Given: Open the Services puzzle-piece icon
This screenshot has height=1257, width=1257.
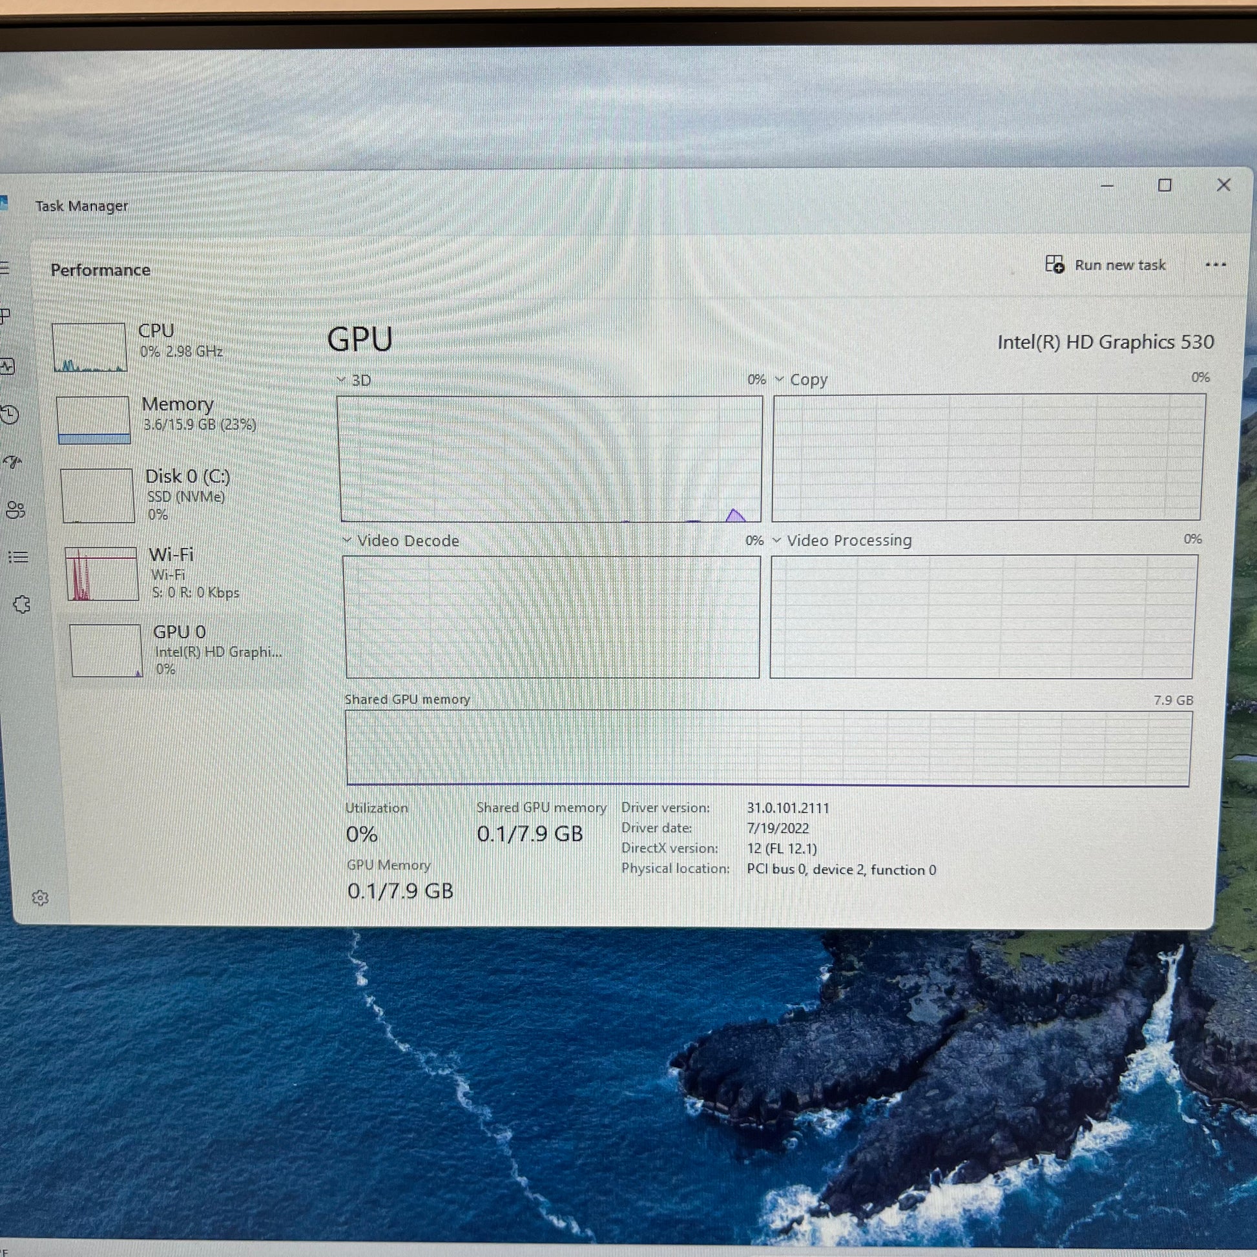Looking at the screenshot, I should click(21, 605).
